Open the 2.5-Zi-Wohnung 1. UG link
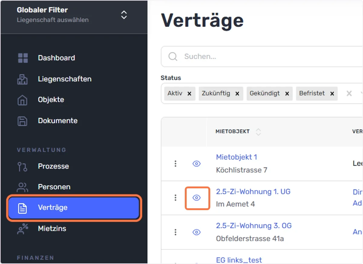 [x=253, y=192]
